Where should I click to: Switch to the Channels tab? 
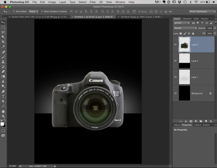[187, 19]
